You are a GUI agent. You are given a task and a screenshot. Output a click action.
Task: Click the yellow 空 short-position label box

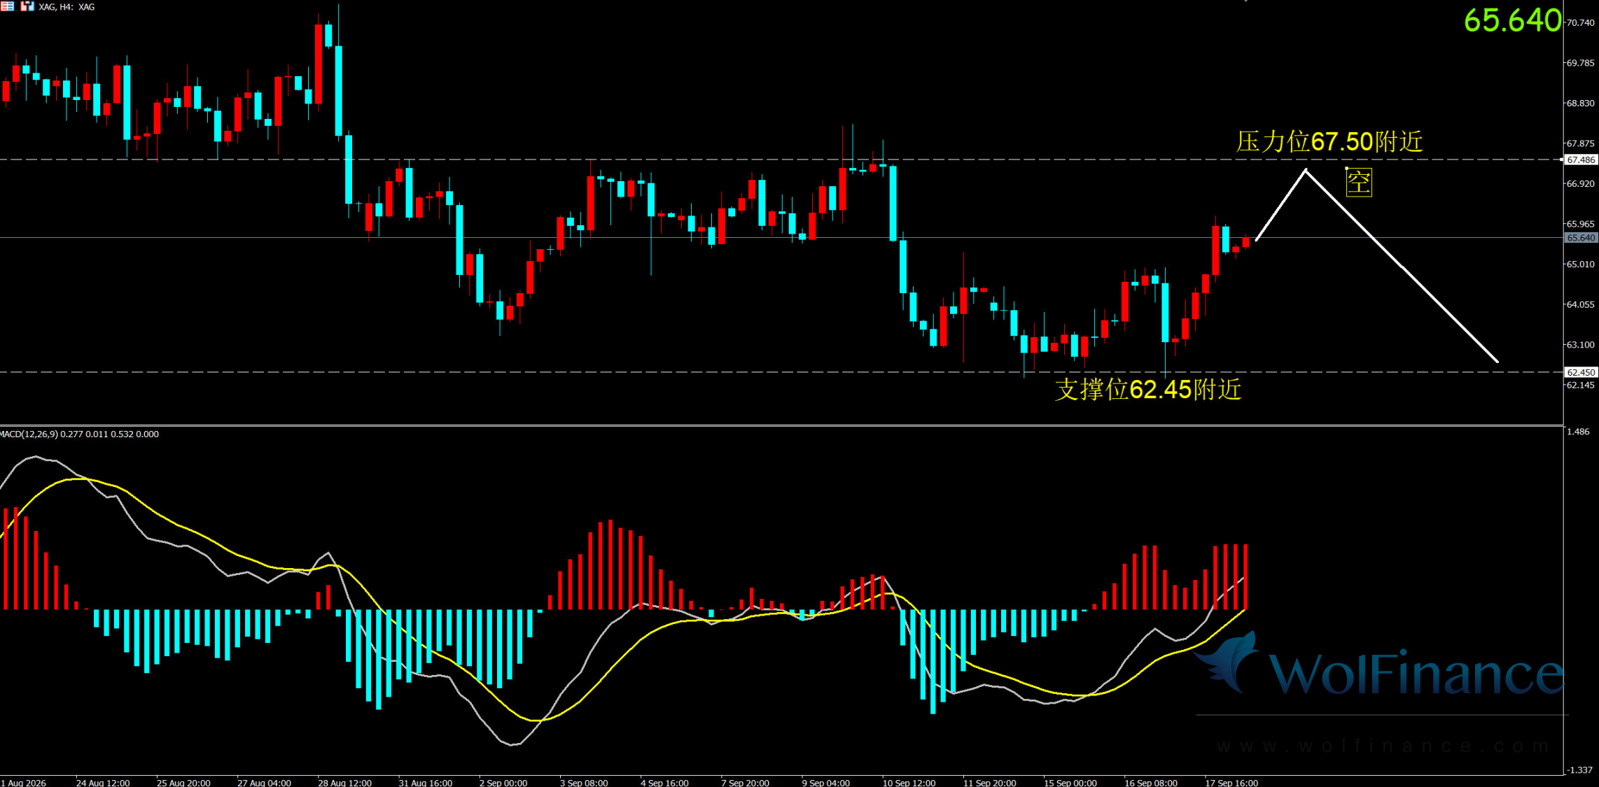coord(1359,183)
